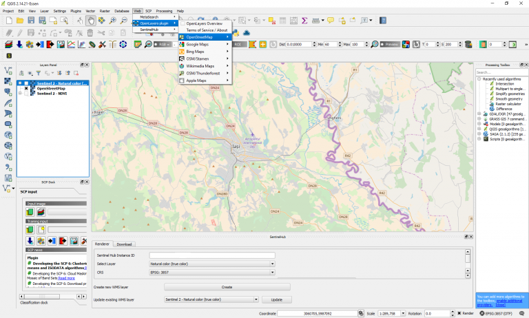Image resolution: width=529 pixels, height=318 pixels.
Task: Expand Sentinel 2 - NDVI layer tree
Action: click(x=20, y=94)
